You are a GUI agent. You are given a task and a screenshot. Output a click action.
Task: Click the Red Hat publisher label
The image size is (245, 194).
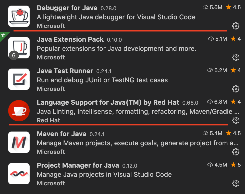tap(48, 120)
